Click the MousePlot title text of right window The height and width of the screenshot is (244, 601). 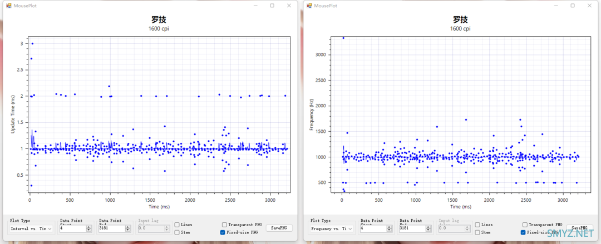[326, 6]
